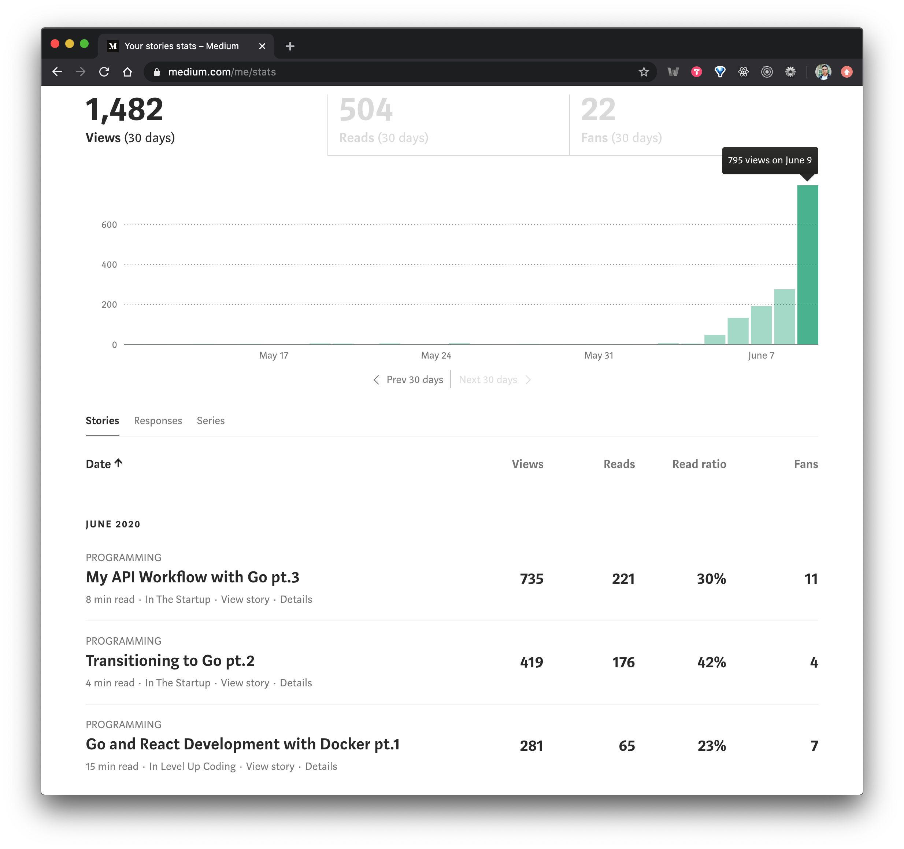Open My API Workflow with Go pt.3

click(192, 577)
